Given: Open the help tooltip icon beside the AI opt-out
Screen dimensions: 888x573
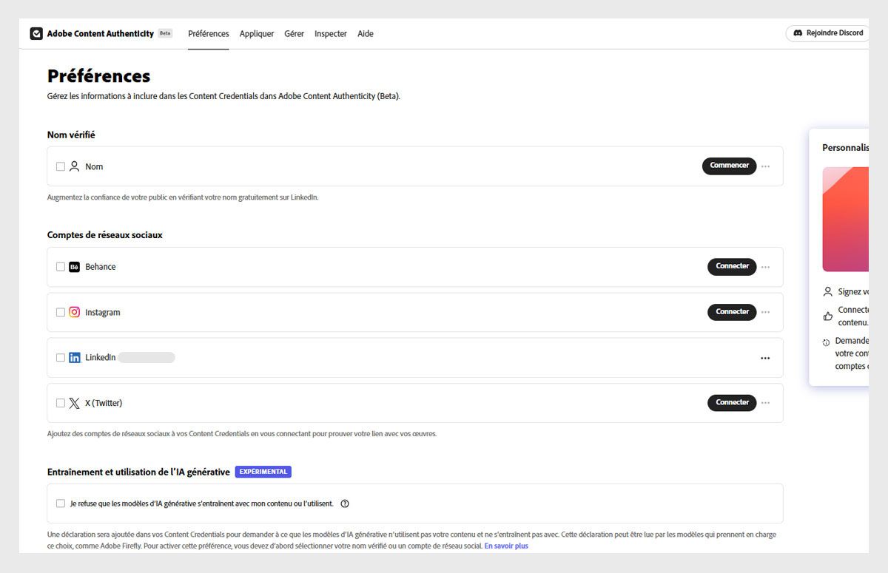Looking at the screenshot, I should click(344, 503).
